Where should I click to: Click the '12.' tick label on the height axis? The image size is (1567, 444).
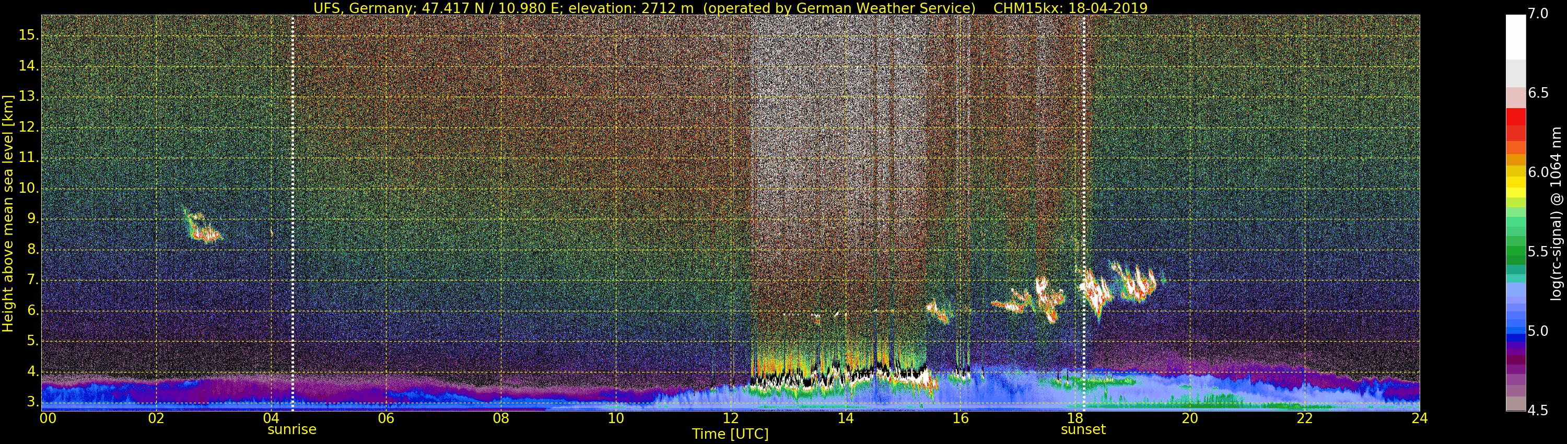[28, 127]
